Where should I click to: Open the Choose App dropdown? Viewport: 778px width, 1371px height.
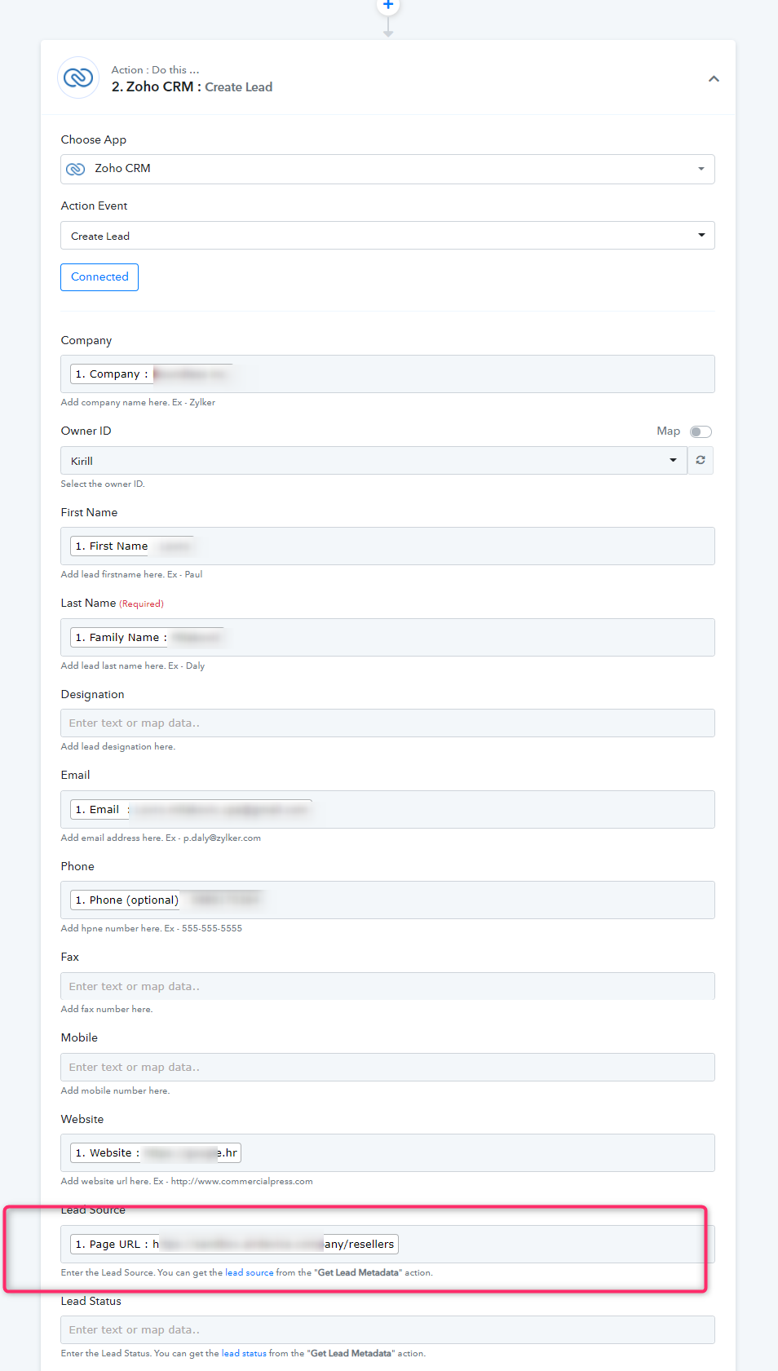pos(387,169)
